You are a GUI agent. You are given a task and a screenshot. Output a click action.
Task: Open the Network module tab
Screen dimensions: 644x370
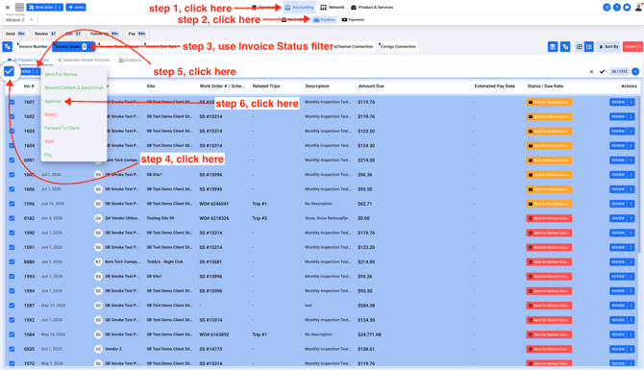click(333, 8)
